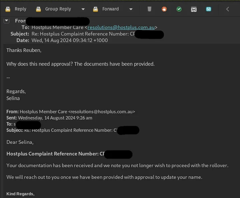
Task: Open the Forward dropdown arrow
Action: [131, 9]
